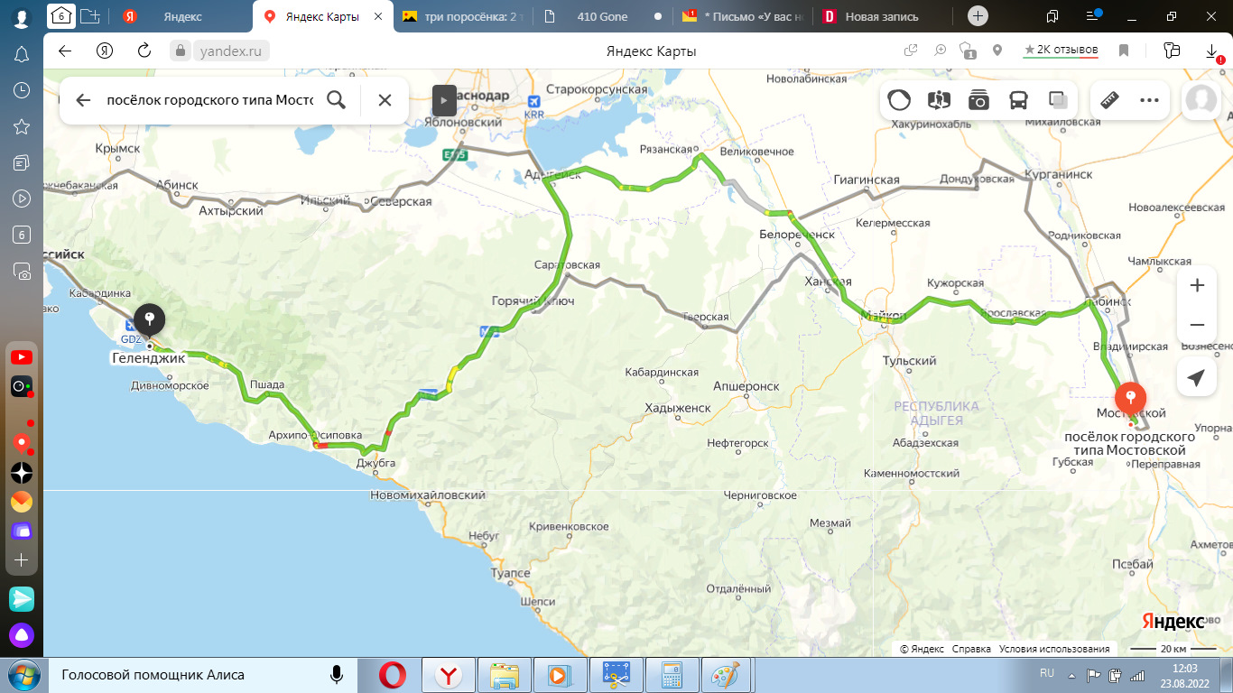This screenshot has width=1233, height=693.
Task: Open sidebar history clock
Action: [x=22, y=90]
